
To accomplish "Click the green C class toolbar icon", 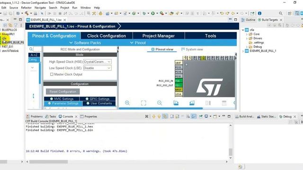I will pos(134,13).
